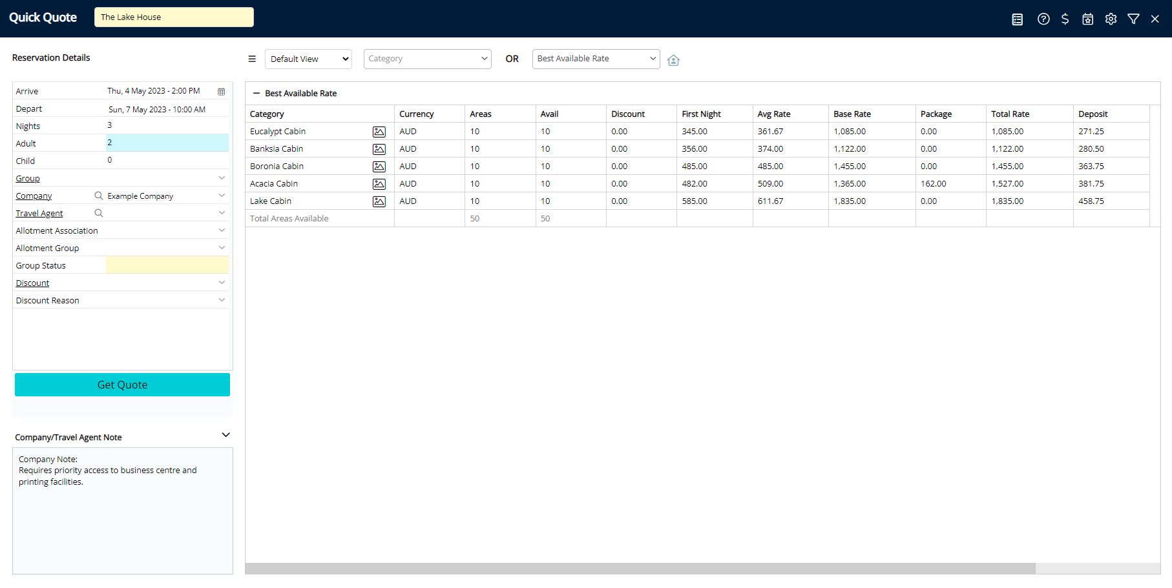The width and height of the screenshot is (1172, 588).
Task: Click Eucalypt Cabin deposit 271.25
Action: click(x=1091, y=132)
